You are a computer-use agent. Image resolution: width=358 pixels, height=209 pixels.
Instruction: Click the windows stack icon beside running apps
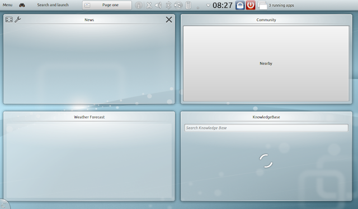[x=262, y=5]
